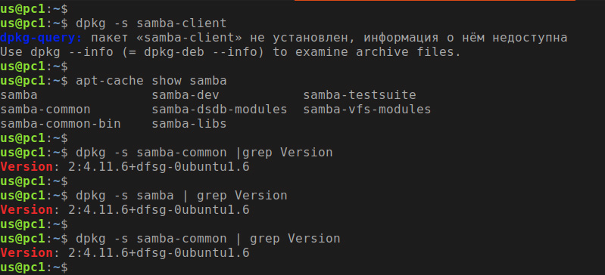Click the last red 'Version' output line
Screen dimensions: 605x275
pyautogui.click(x=125, y=253)
